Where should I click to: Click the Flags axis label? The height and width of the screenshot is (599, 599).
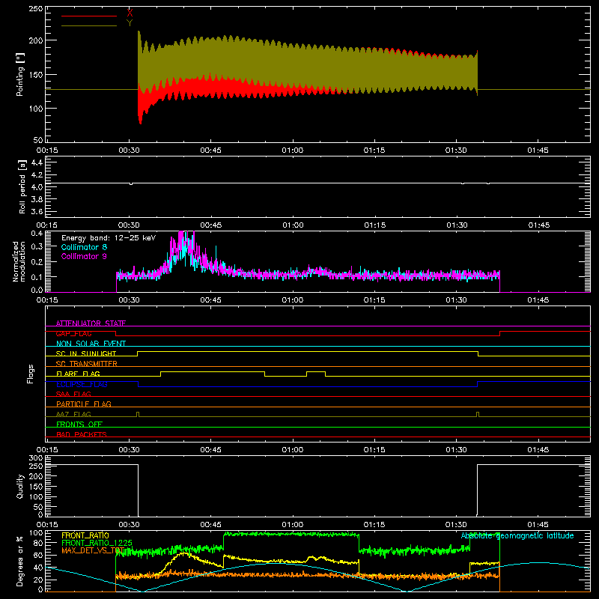click(30, 374)
